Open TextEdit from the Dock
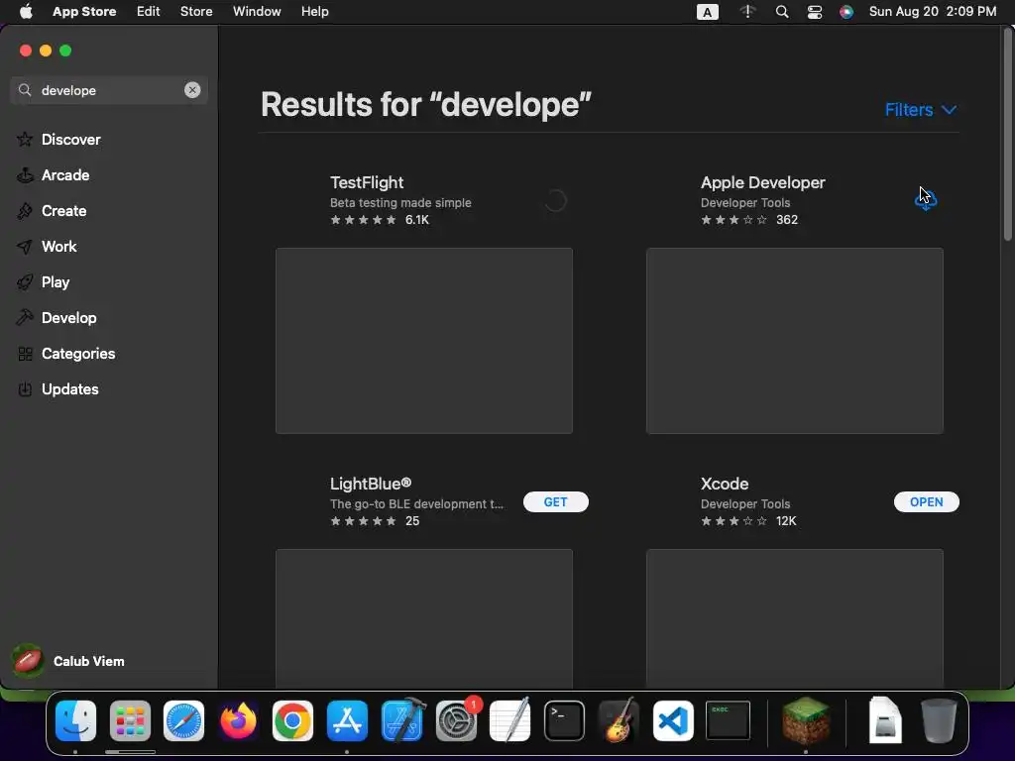Screen dimensions: 1015x761 pos(510,719)
